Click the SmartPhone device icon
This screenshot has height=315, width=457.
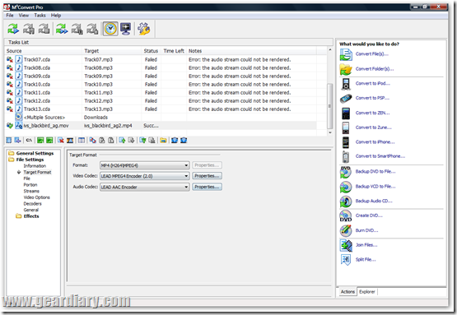[x=346, y=156]
